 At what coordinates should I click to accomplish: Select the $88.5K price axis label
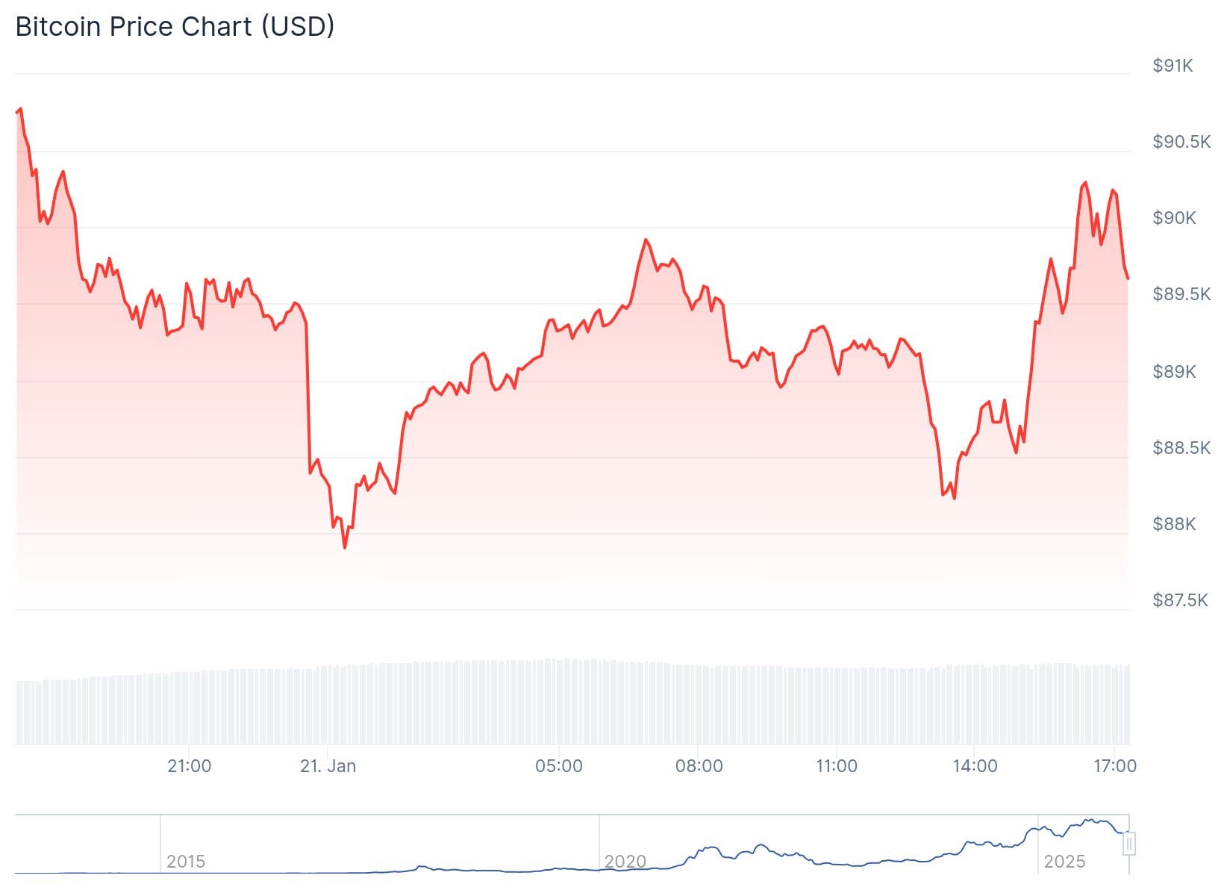click(1181, 448)
